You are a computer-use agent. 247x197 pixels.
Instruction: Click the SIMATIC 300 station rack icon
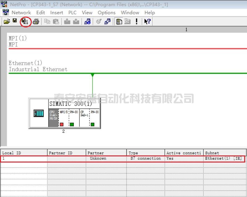tap(39, 113)
